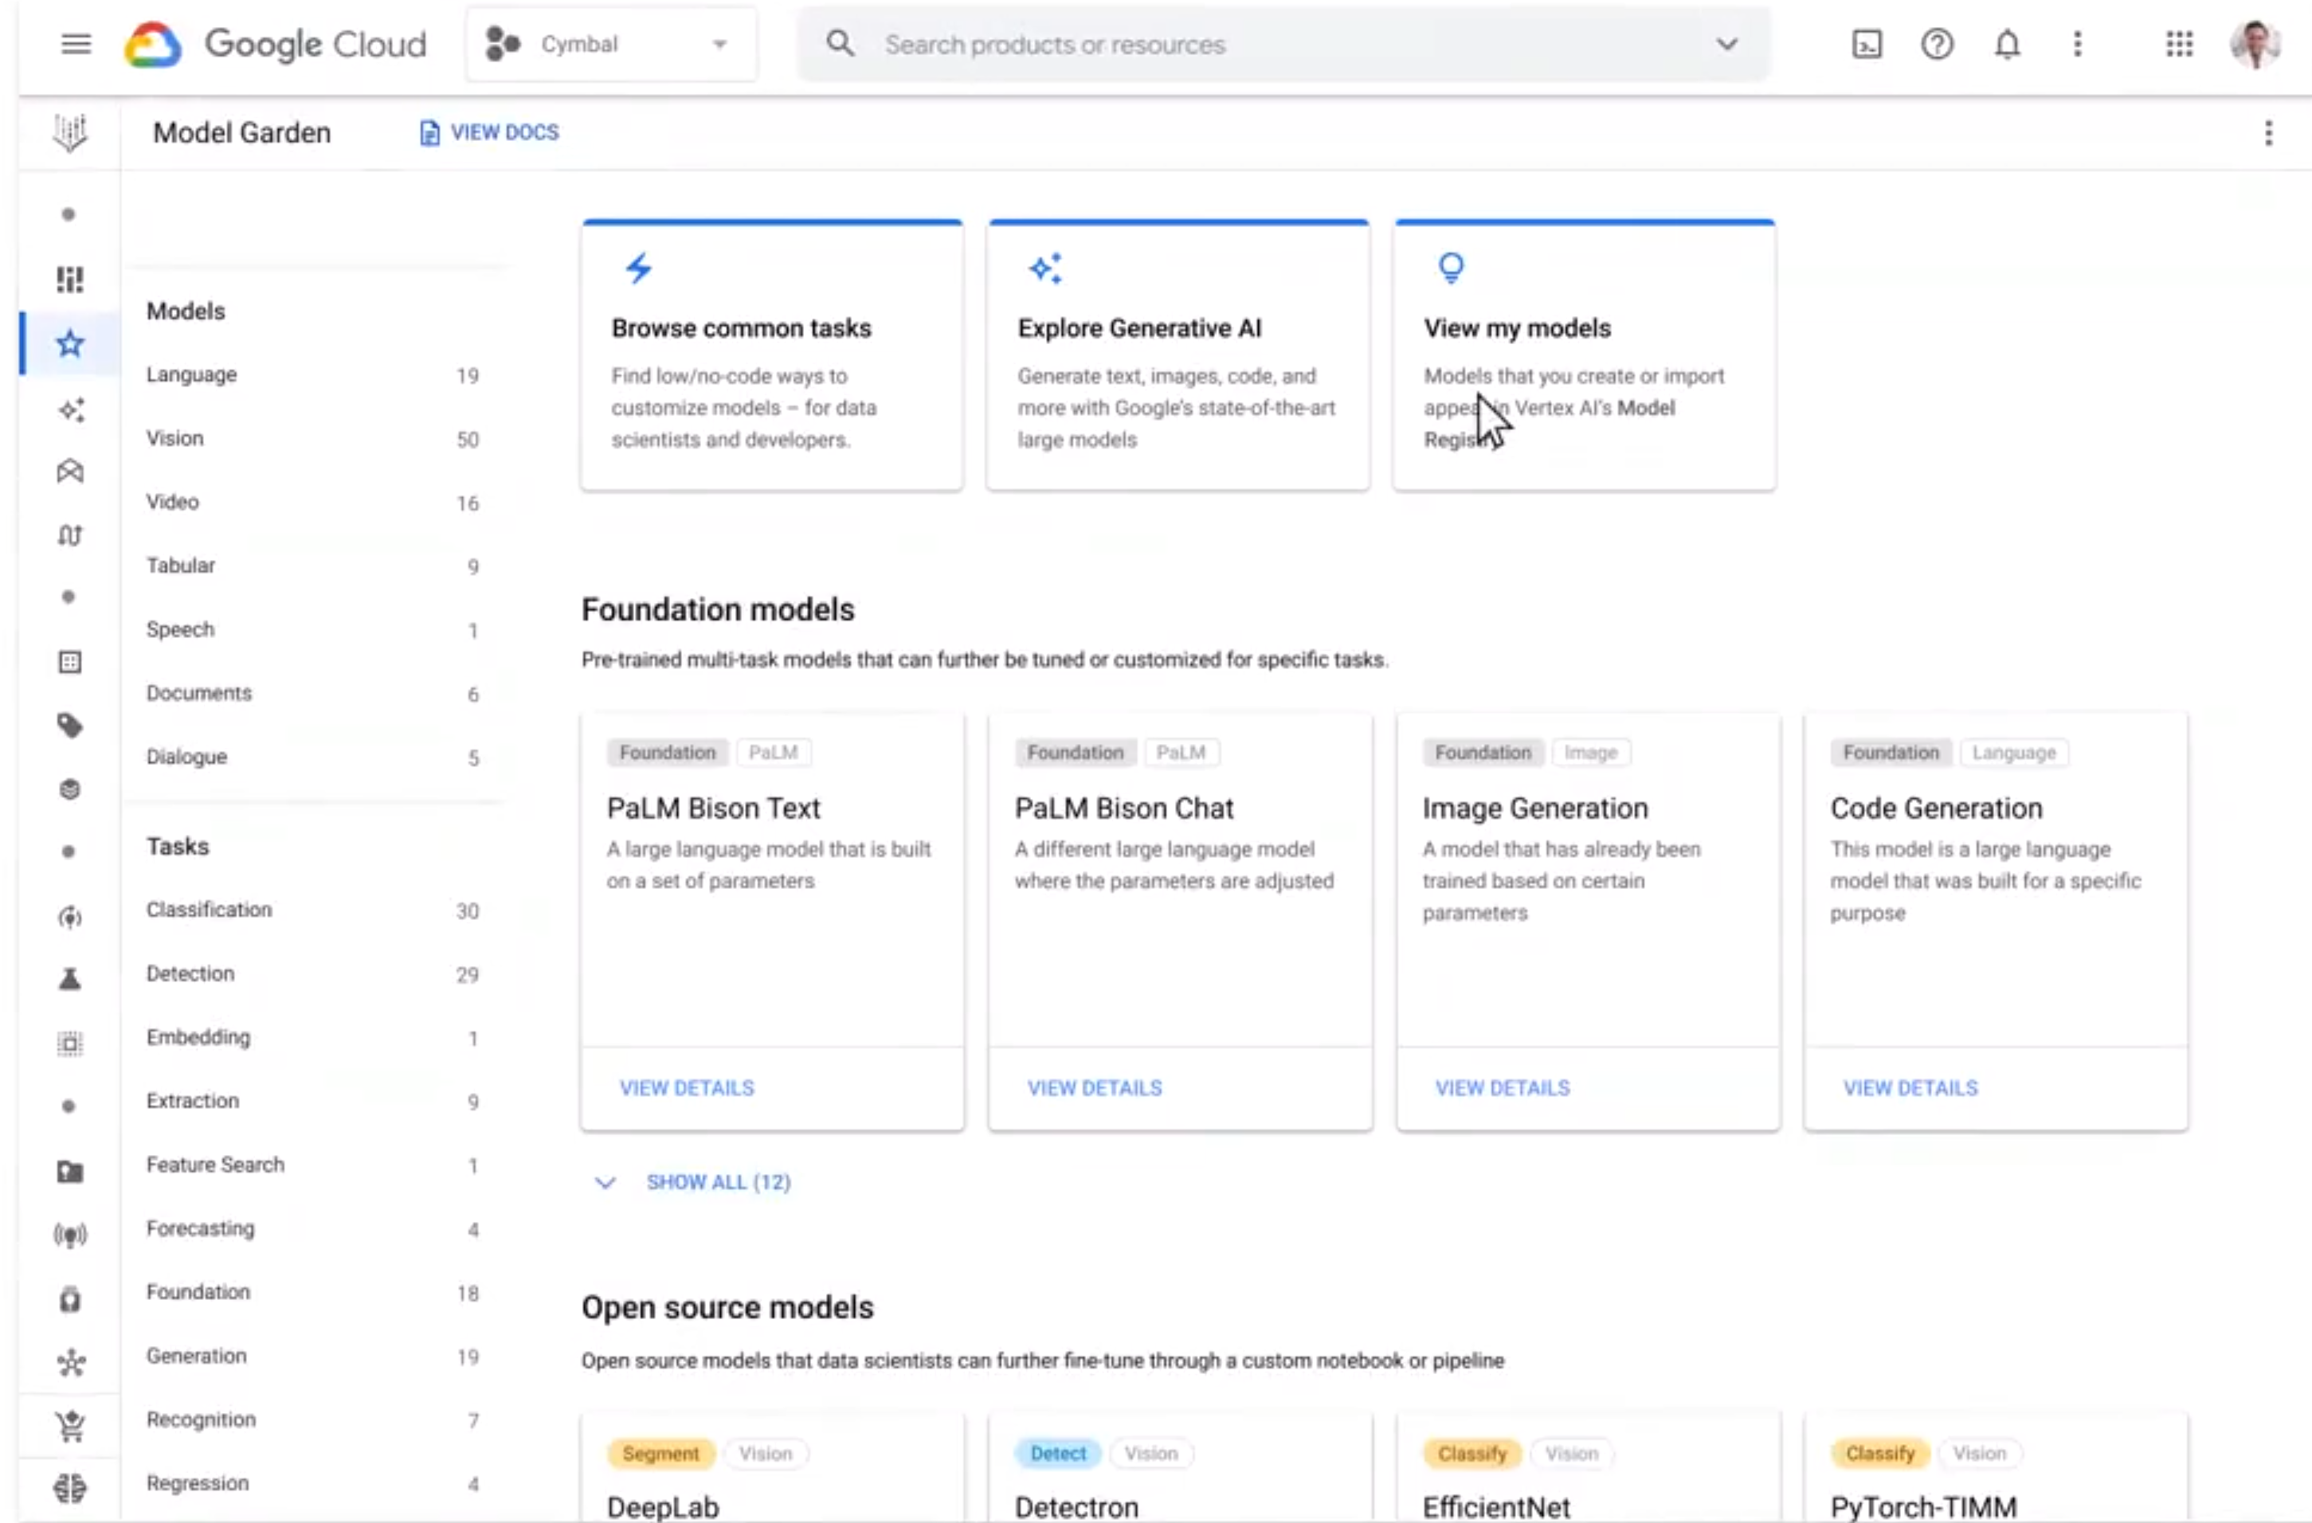View details for PaLM Bison Text
Viewport: 2312px width, 1523px height.
[687, 1088]
